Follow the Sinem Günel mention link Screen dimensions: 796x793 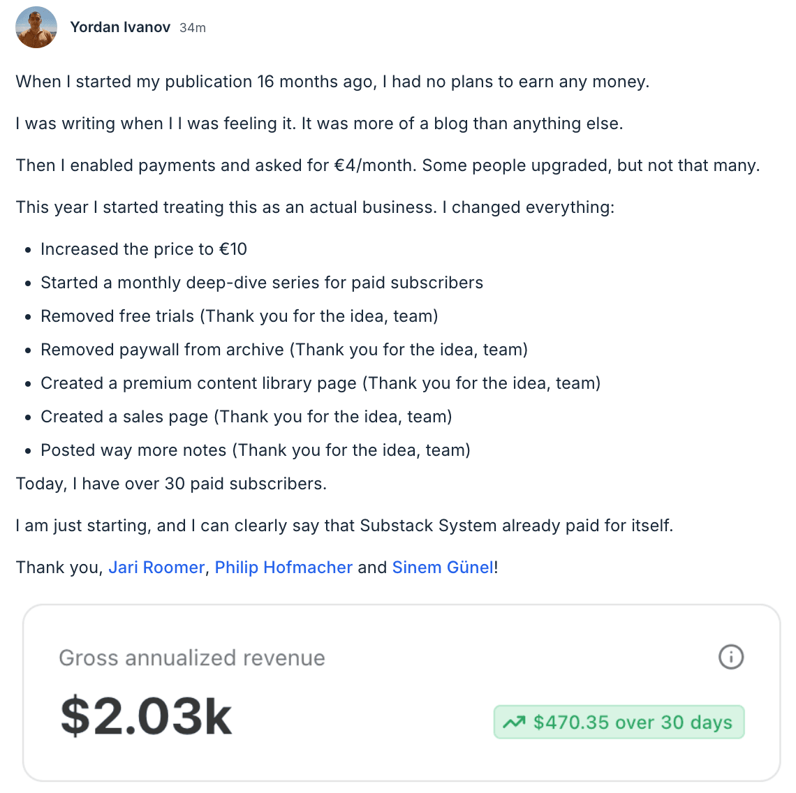point(443,568)
